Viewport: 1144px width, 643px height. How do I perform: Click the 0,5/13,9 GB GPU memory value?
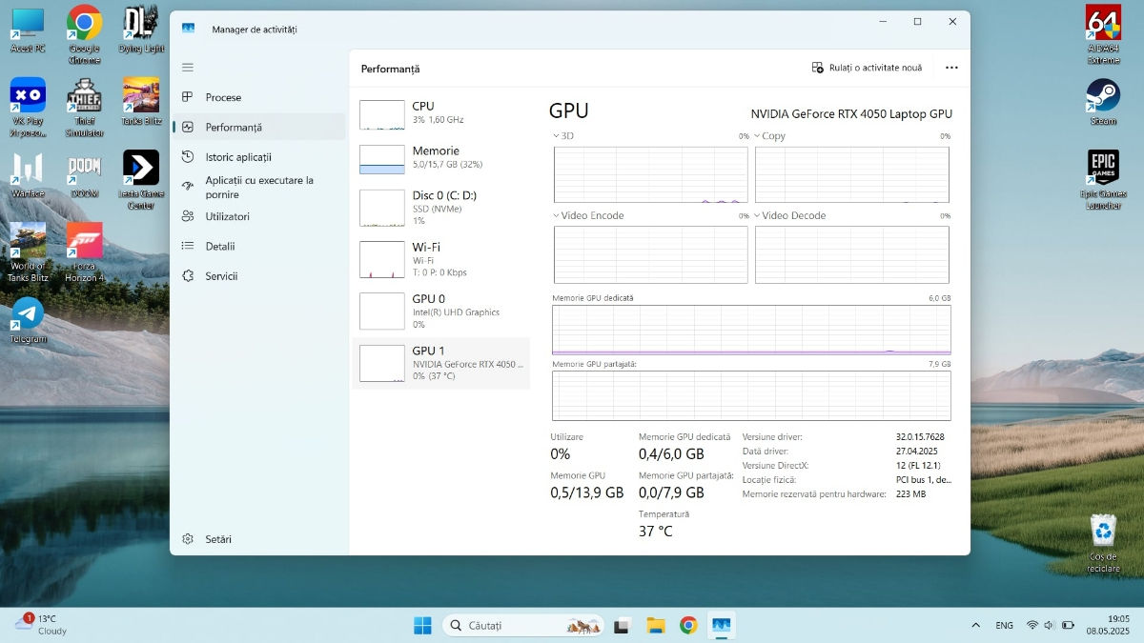tap(586, 492)
